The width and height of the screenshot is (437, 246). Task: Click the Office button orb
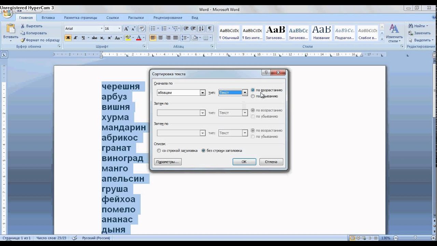click(x=7, y=14)
